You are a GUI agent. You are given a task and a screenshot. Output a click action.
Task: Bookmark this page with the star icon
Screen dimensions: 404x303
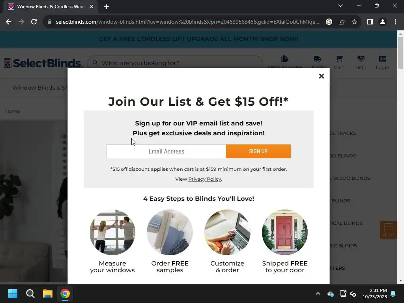(354, 22)
